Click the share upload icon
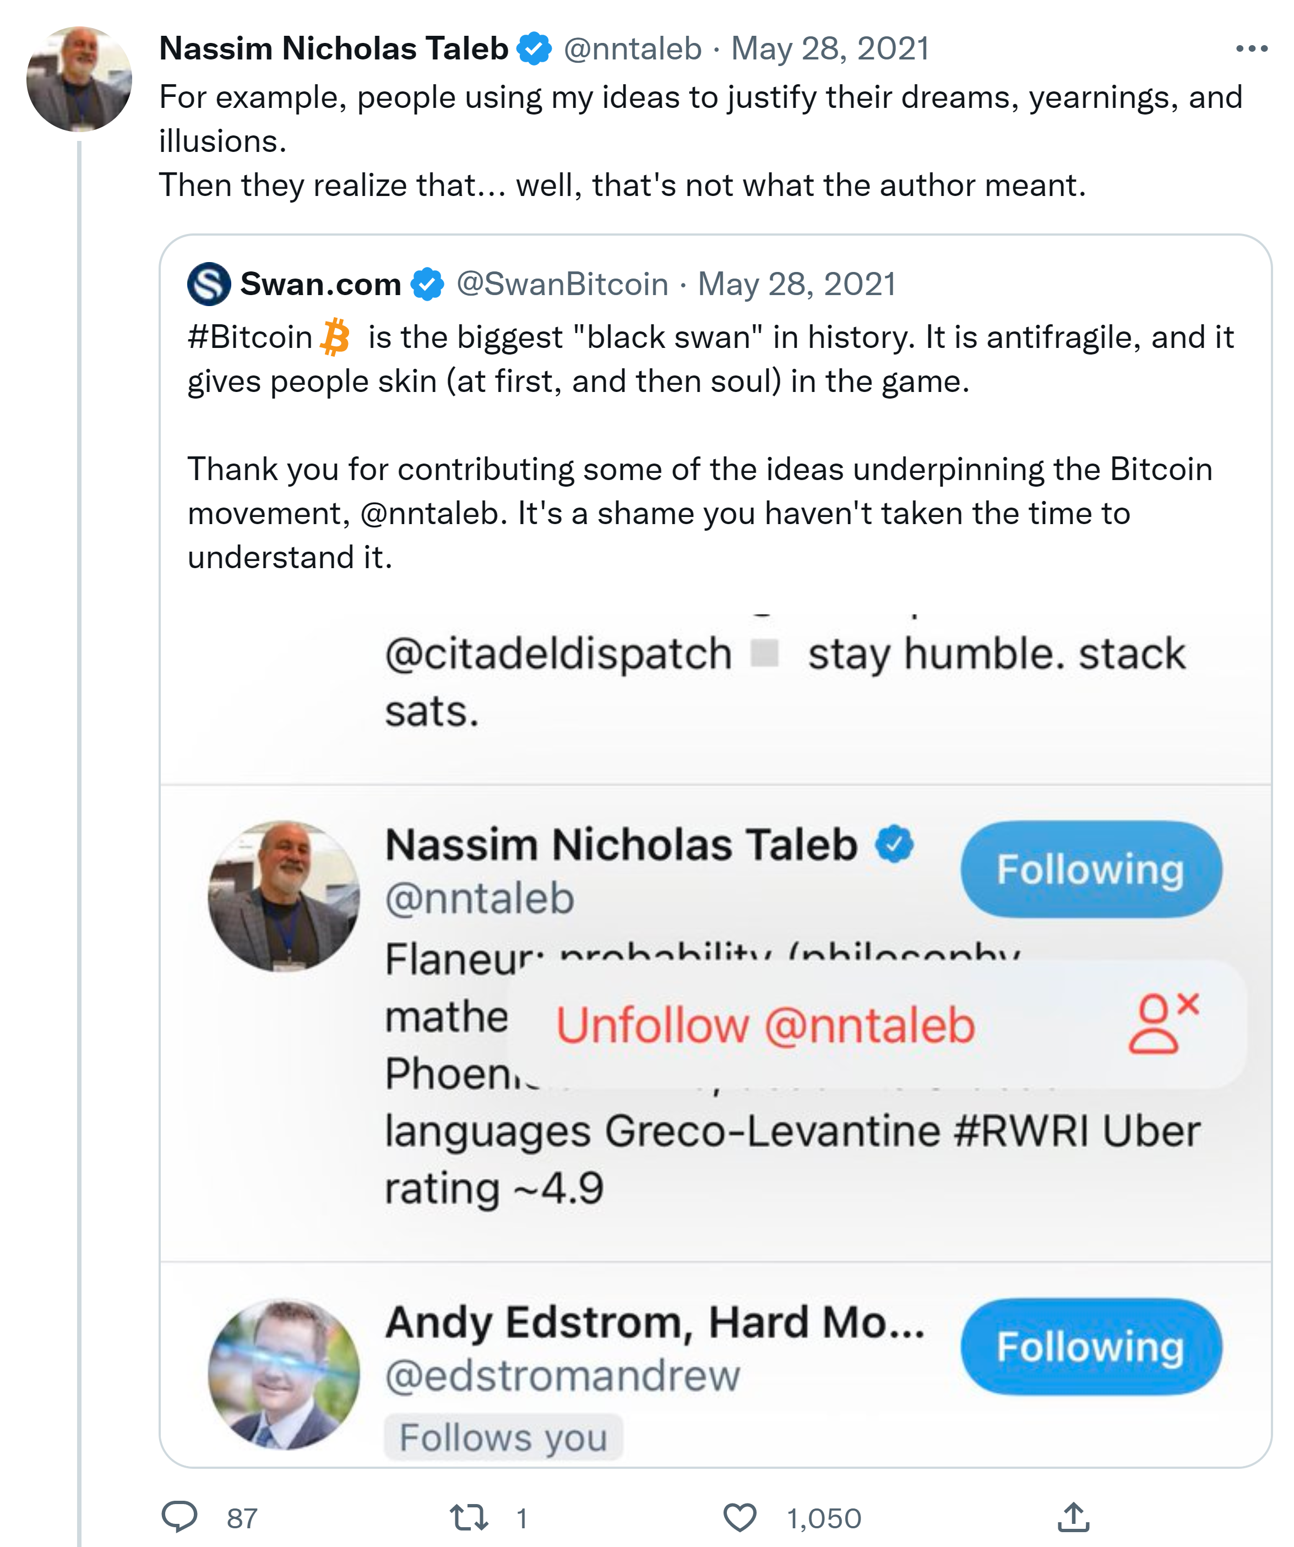The height and width of the screenshot is (1547, 1294). click(1074, 1517)
